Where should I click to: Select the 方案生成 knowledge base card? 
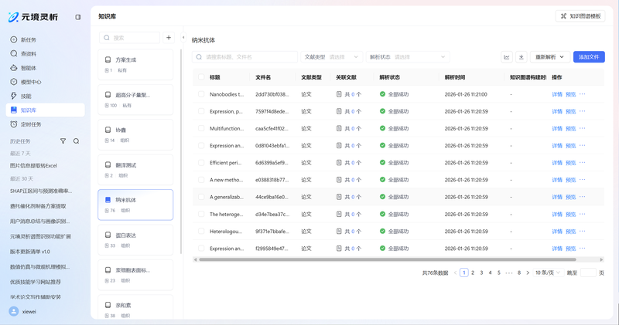(135, 65)
